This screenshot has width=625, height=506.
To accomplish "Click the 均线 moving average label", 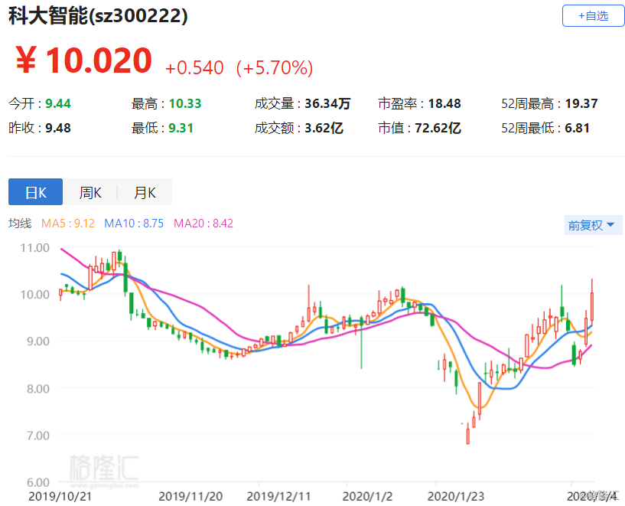I will coord(20,224).
